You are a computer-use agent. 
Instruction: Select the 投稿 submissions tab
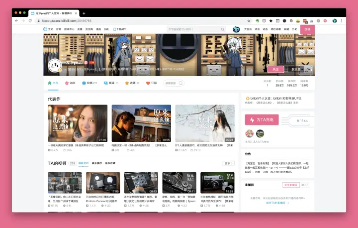click(89, 83)
